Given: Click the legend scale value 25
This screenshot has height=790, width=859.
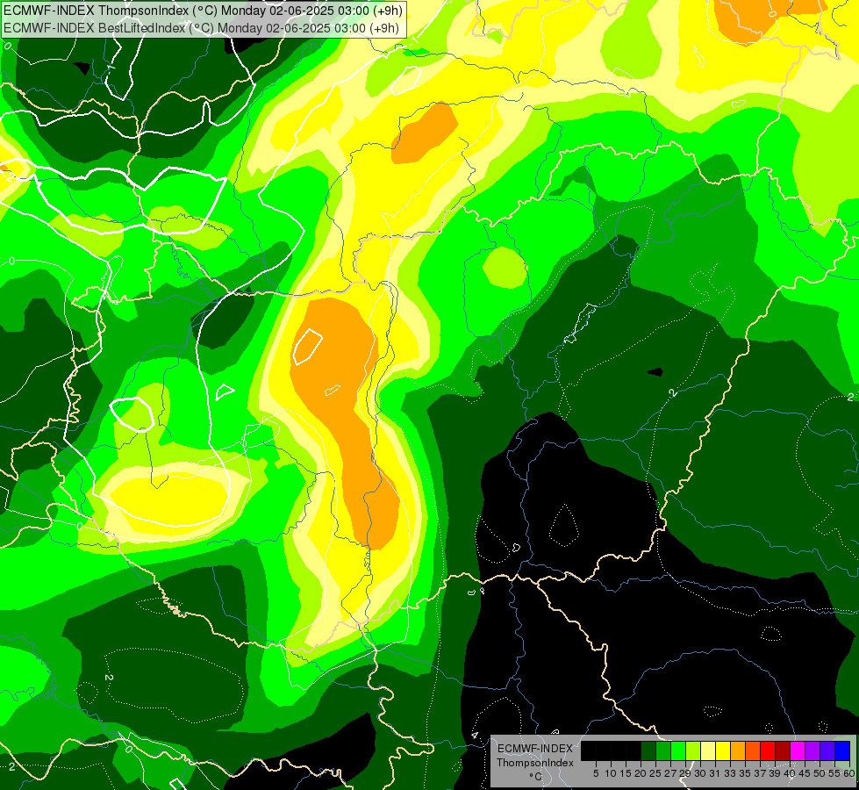Looking at the screenshot, I should [x=655, y=773].
